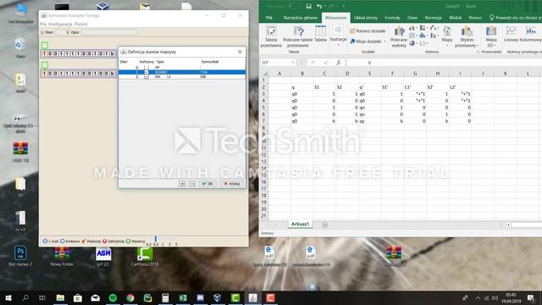Click the 1 krok step button in the simulator

[51, 241]
